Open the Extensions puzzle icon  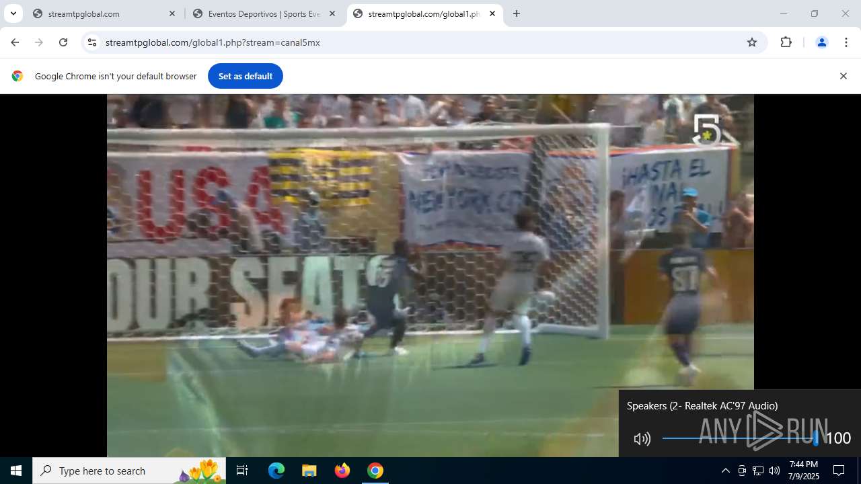(786, 42)
